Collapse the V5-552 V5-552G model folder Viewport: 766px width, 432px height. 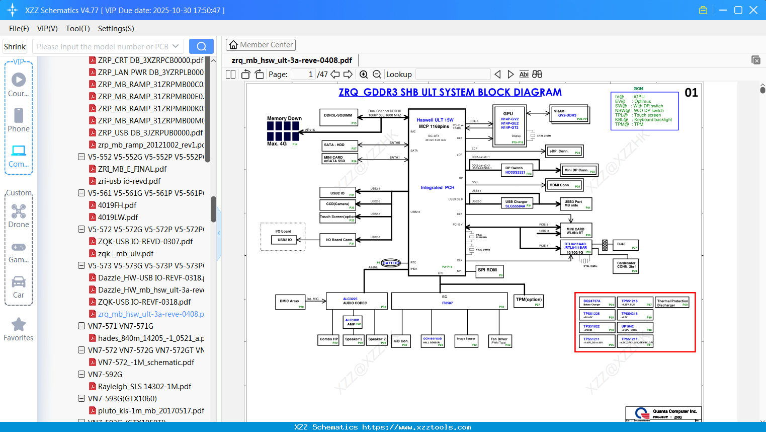pos(81,157)
